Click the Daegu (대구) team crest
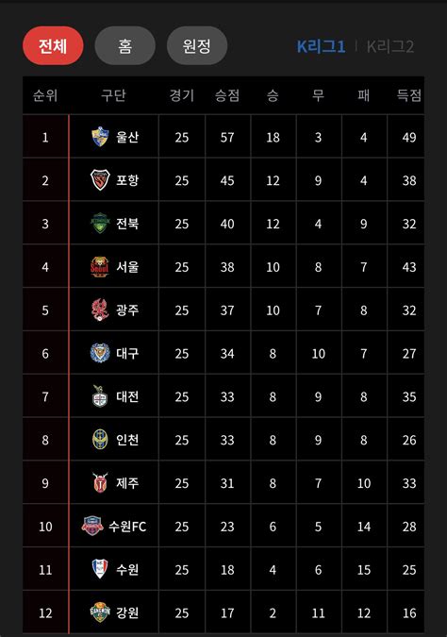 click(x=100, y=353)
